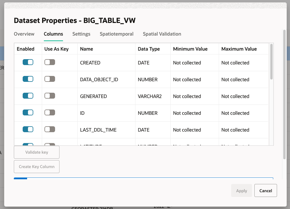290x209 pixels.
Task: Click the Create Key Column button
Action: point(37,167)
